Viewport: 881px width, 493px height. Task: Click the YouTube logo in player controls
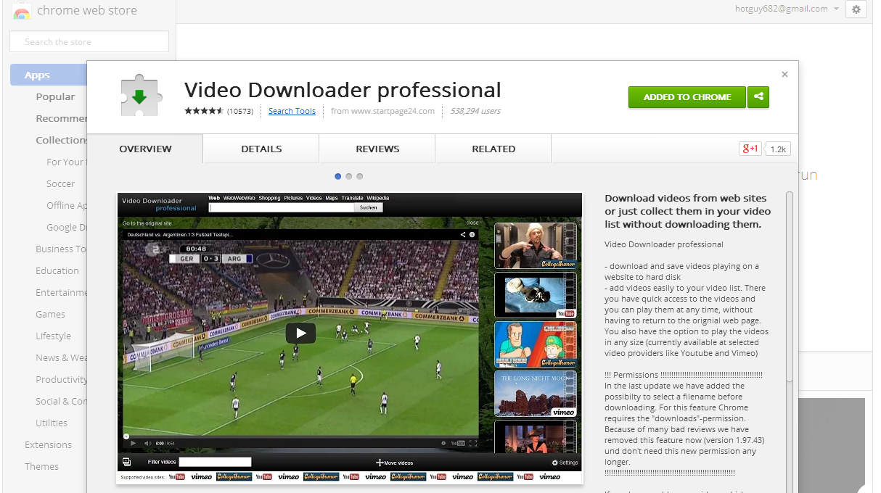(458, 443)
